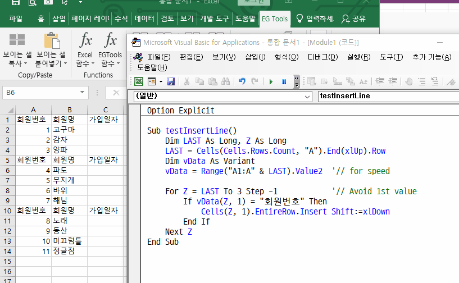Image resolution: width=459 pixels, height=283 pixels.
Task: Click the Outdent icon in Edit toolbar
Action: coord(393,81)
